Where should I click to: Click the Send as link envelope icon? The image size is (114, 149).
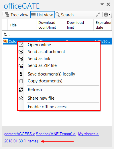click(x=21, y=59)
